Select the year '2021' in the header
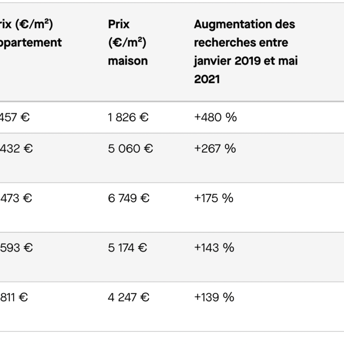The image size is (344, 344). pyautogui.click(x=207, y=79)
